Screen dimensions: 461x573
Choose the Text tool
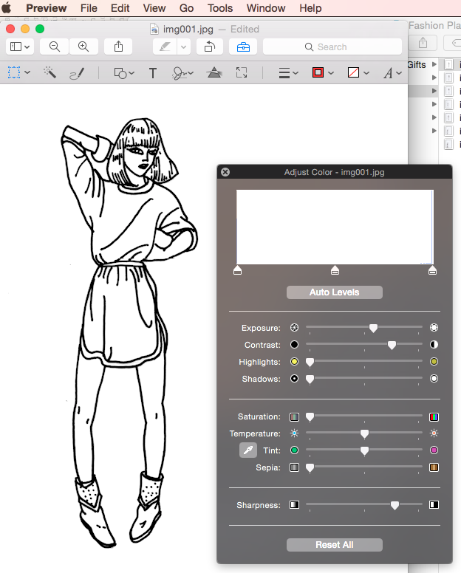point(153,73)
